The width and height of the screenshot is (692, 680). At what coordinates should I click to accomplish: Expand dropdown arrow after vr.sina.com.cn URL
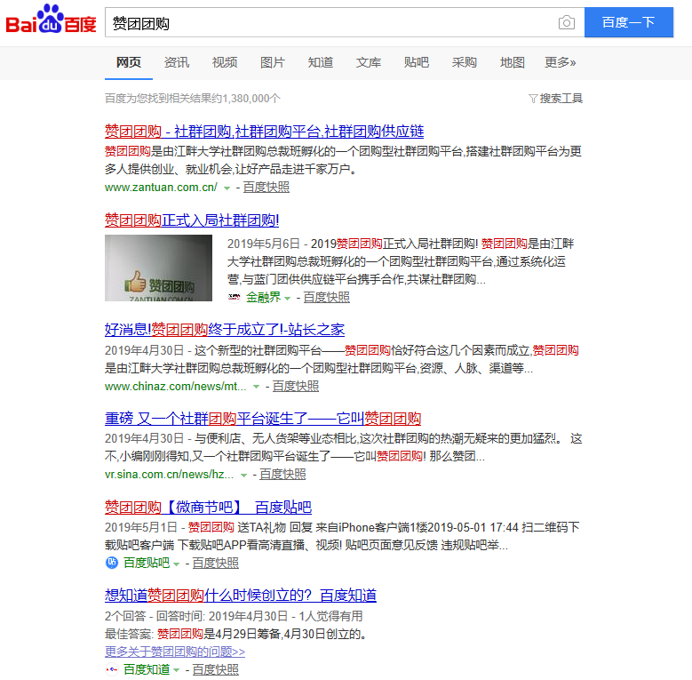coord(243,476)
